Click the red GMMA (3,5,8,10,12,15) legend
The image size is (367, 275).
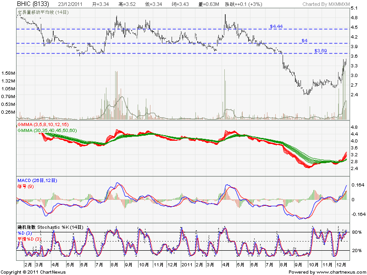tap(42, 124)
